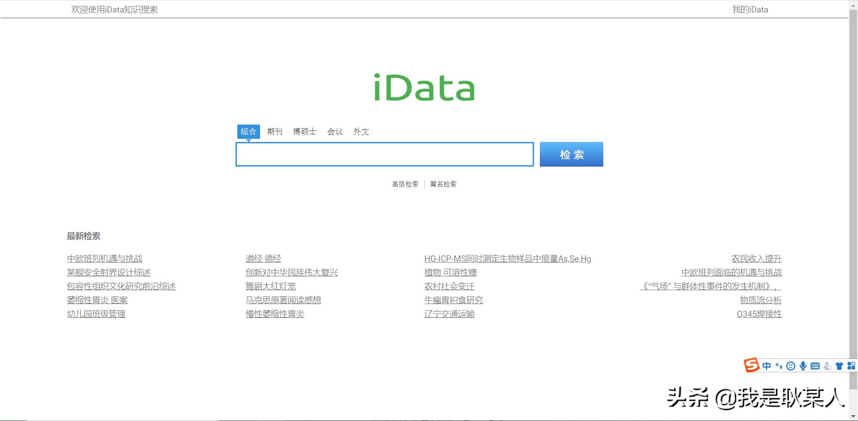Click the main search input box

coord(385,154)
